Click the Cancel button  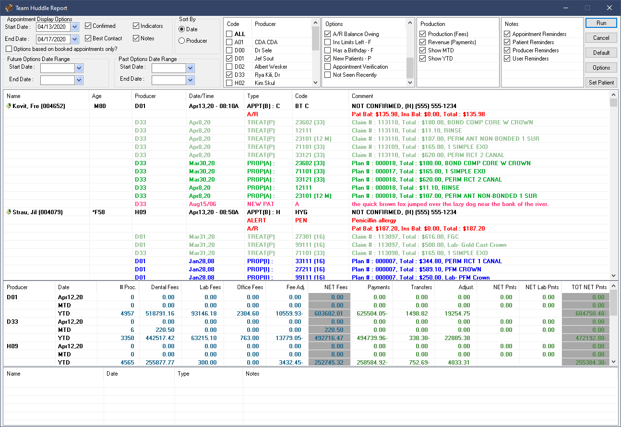pos(601,38)
